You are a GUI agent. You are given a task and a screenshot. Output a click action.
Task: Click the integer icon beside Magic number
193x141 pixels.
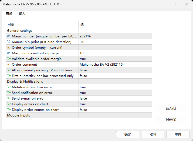pyautogui.click(x=9, y=36)
